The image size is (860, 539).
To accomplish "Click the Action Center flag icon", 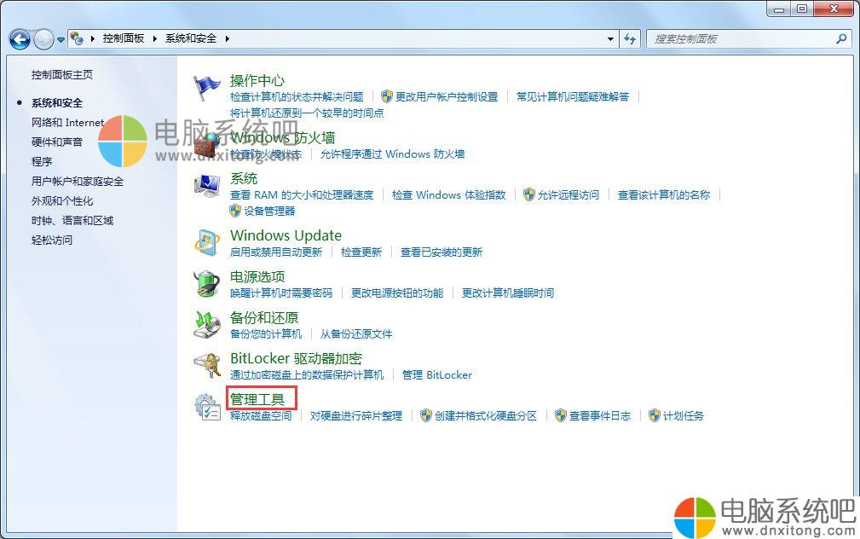I will coord(206,88).
